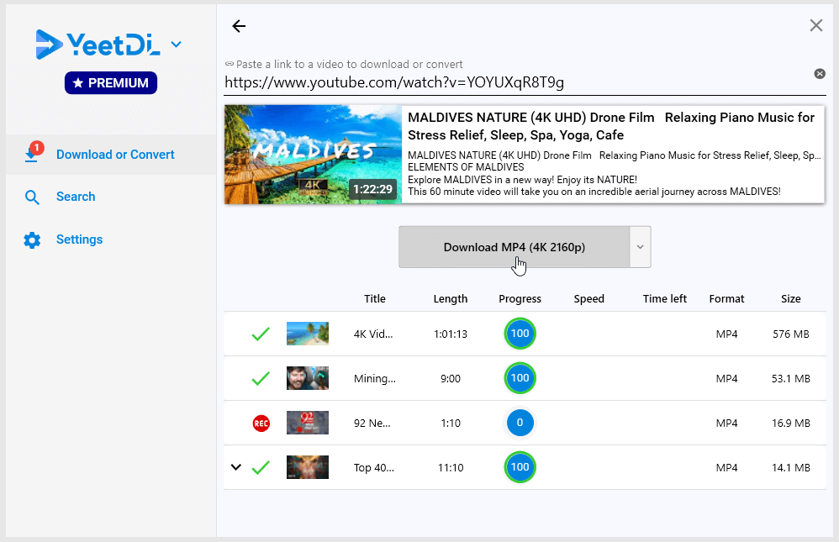Open the YeetDL logo dropdown chevron
This screenshot has width=839, height=542.
tap(176, 45)
